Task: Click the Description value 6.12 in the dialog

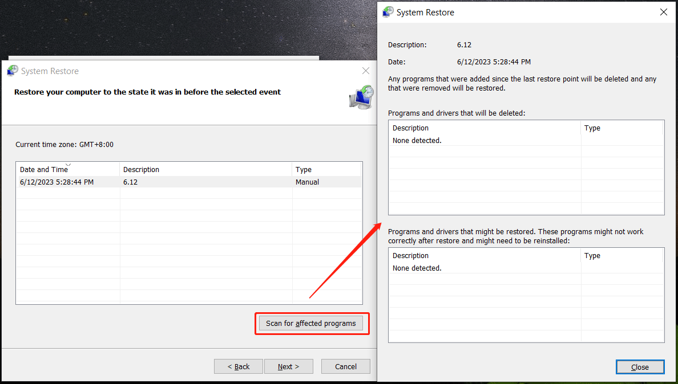Action: click(x=464, y=44)
